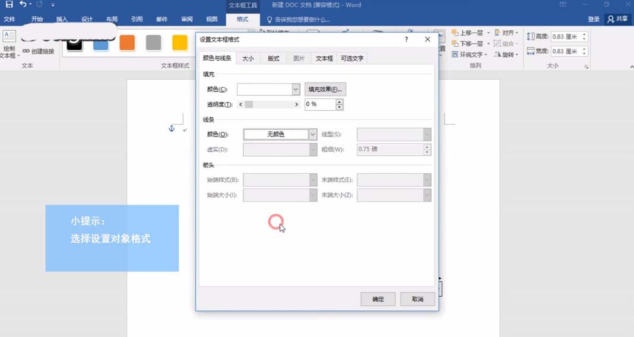The image size is (634, 337).
Task: Select orange text box style swatch
Action: click(x=127, y=43)
